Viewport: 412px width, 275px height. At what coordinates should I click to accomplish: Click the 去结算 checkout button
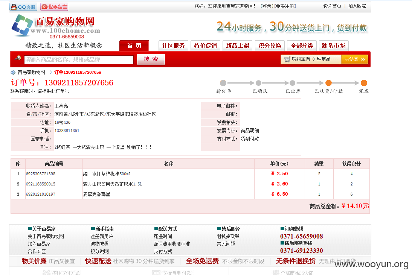[x=354, y=59]
